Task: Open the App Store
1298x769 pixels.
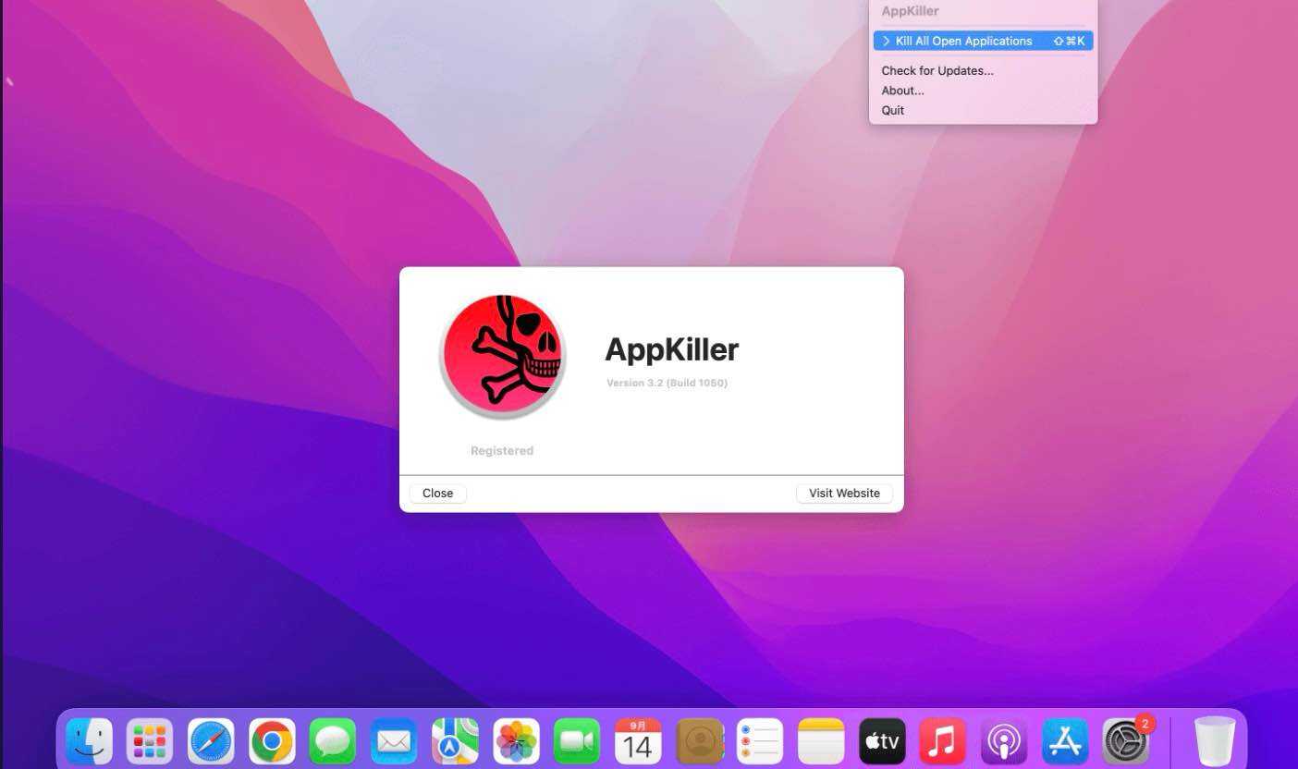Action: (1064, 739)
